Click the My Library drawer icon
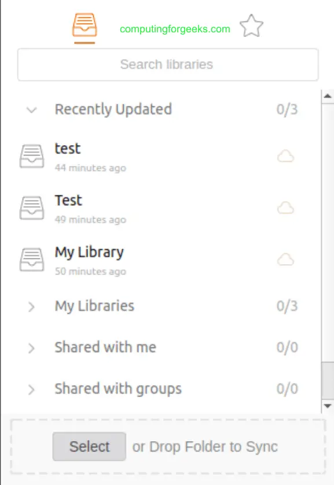334x485 pixels. click(x=32, y=260)
